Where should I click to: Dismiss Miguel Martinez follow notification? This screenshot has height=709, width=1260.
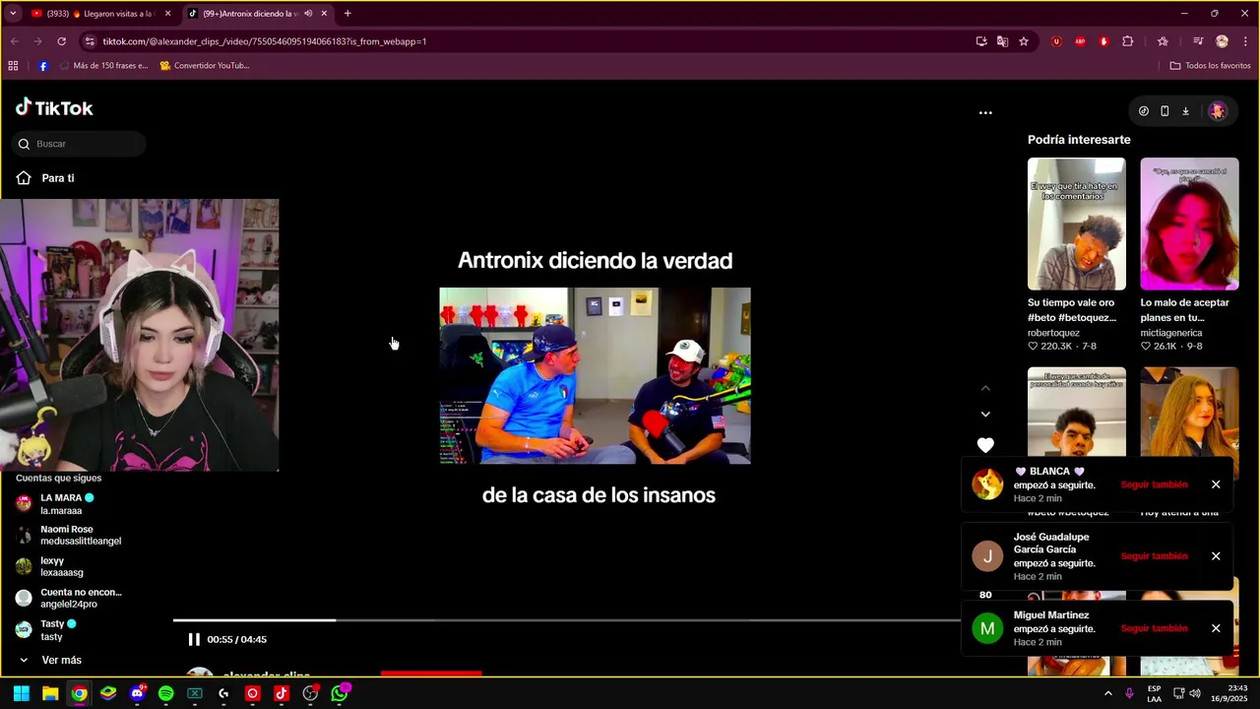pyautogui.click(x=1216, y=628)
